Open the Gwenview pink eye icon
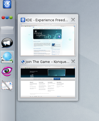Screen dimensions: 99x121 7,71
